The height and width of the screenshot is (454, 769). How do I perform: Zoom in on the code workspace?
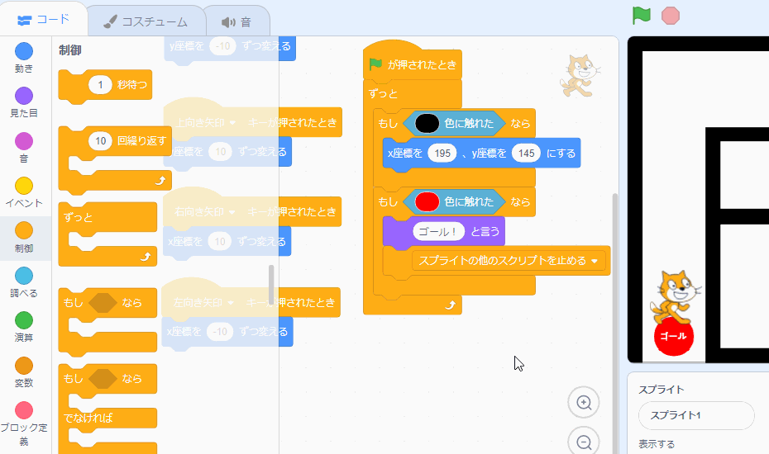coord(584,403)
